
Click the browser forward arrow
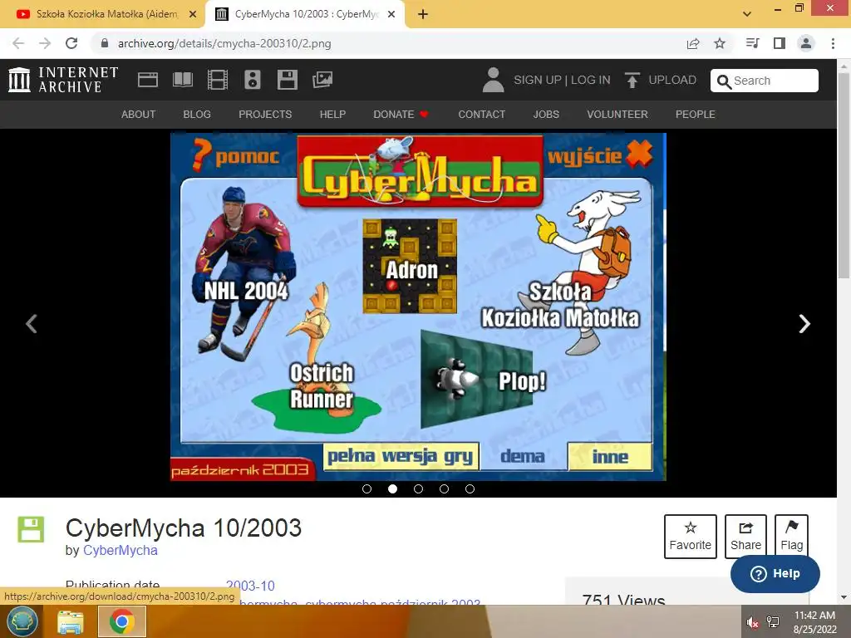(45, 43)
